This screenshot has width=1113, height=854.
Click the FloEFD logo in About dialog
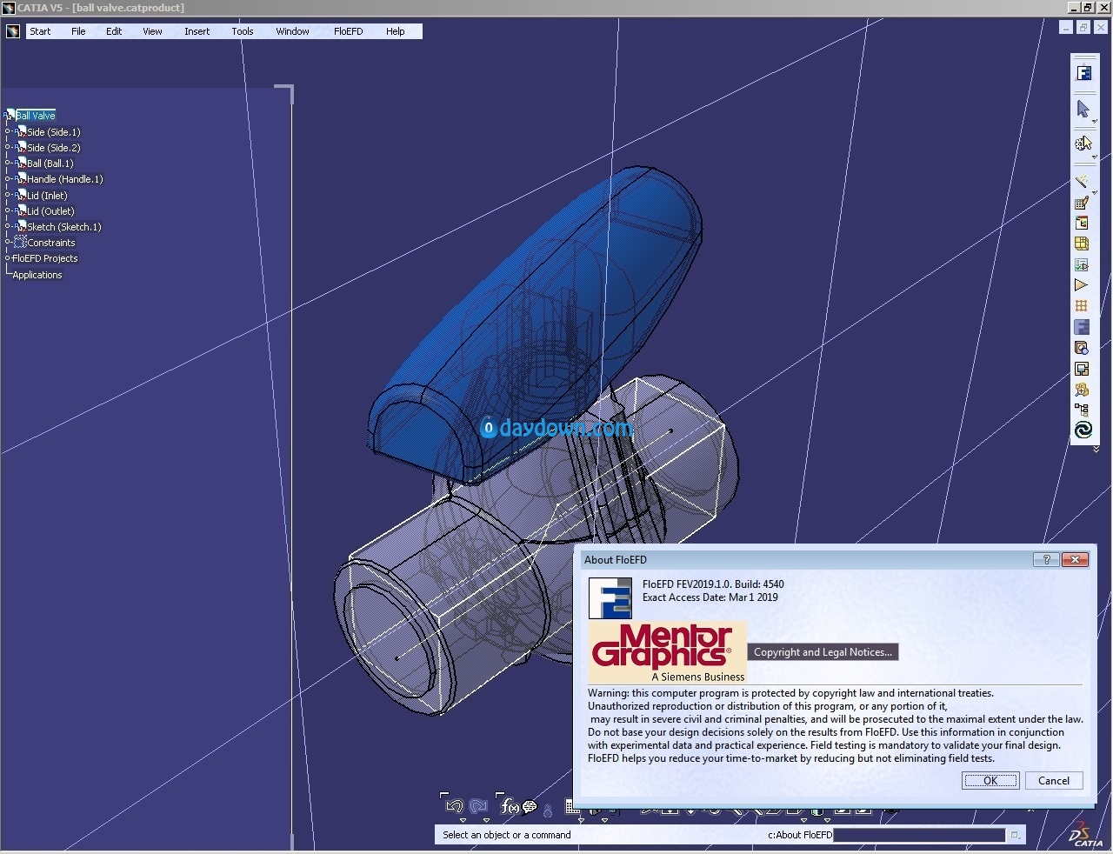(x=610, y=598)
